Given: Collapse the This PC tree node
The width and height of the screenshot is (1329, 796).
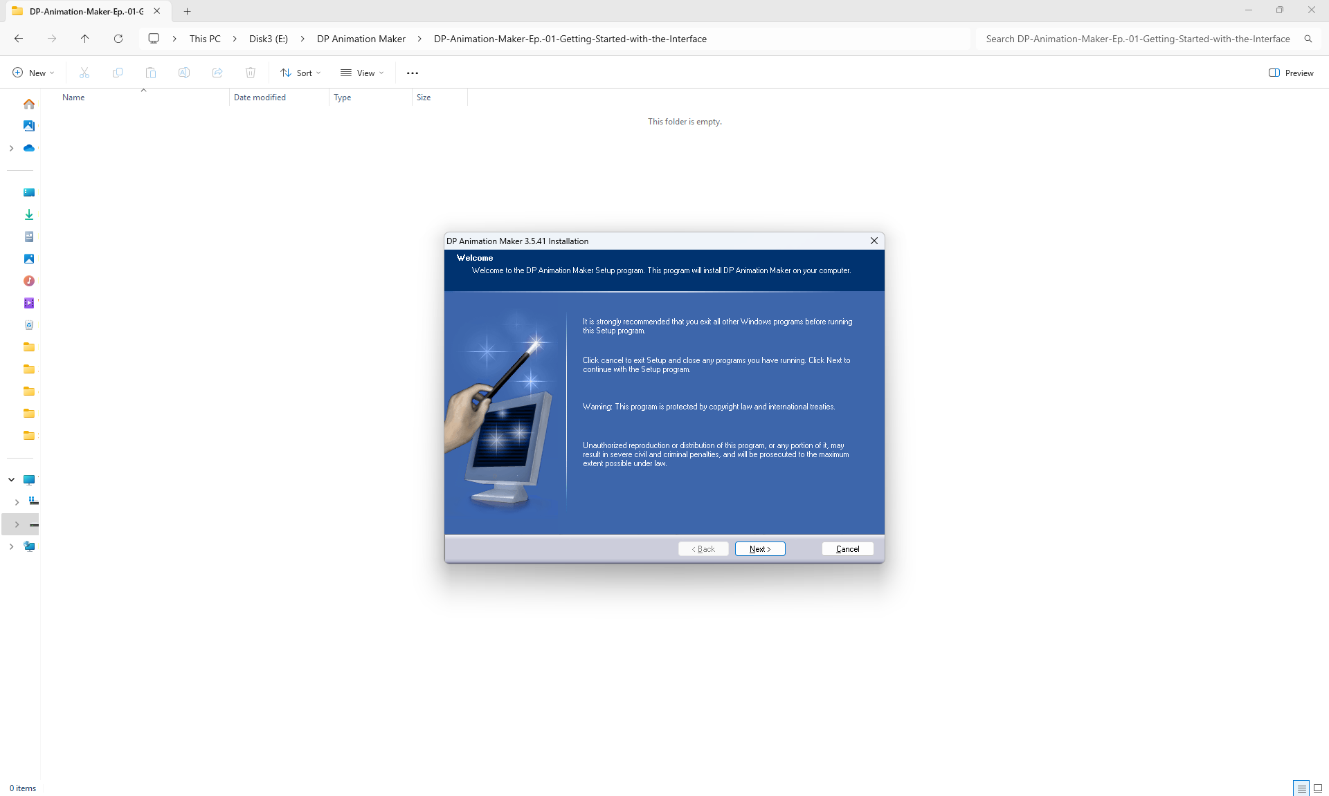Looking at the screenshot, I should click(x=12, y=479).
